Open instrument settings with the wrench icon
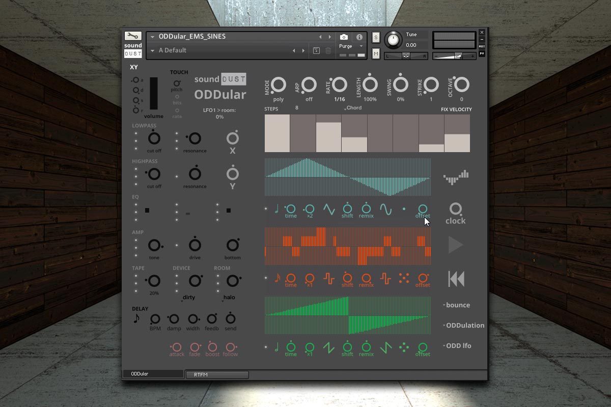Image resolution: width=611 pixels, height=407 pixels. coord(133,36)
